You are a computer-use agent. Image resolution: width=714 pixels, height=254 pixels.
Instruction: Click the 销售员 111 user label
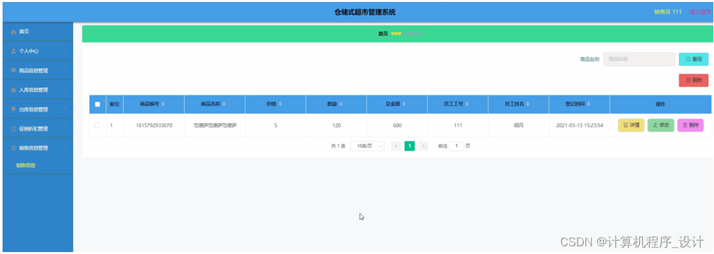667,12
